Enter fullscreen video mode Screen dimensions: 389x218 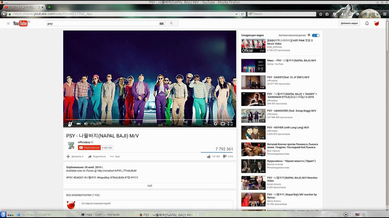[x=230, y=124]
